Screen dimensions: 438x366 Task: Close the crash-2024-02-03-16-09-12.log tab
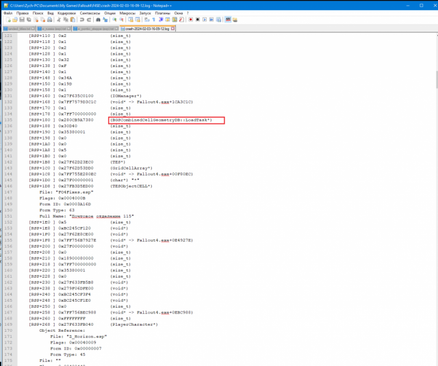click(172, 29)
